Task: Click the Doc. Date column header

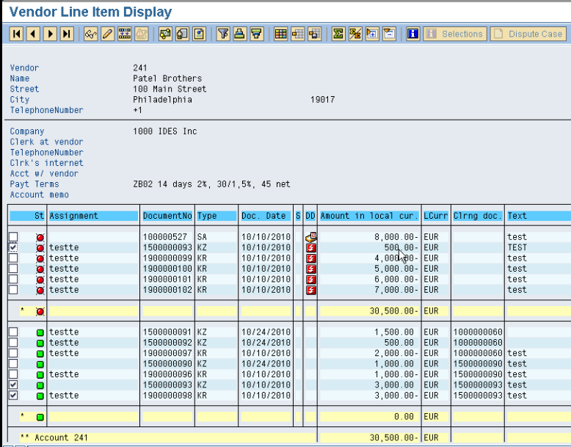Action: (x=266, y=216)
